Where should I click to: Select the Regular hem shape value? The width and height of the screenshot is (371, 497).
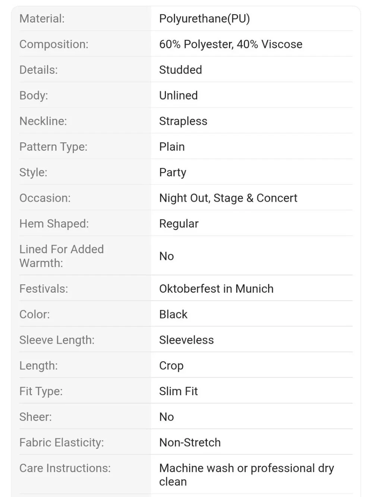click(x=179, y=224)
